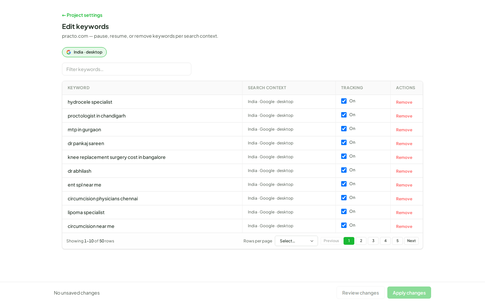The width and height of the screenshot is (485, 303).
Task: Click keyword text 'proctologist in chandigarh'
Action: (97, 116)
